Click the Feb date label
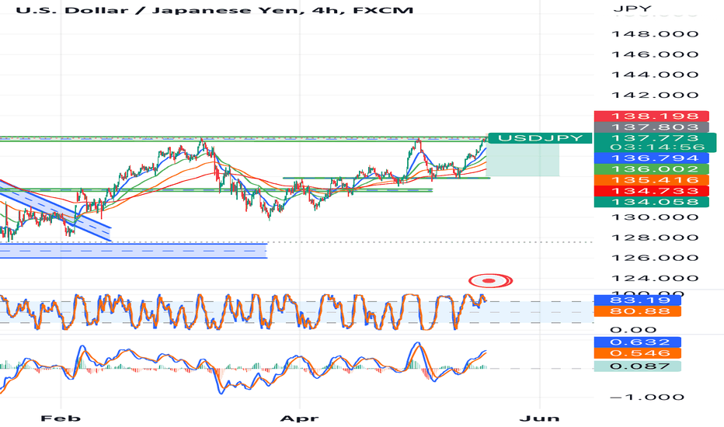This screenshot has width=724, height=427. [x=61, y=418]
